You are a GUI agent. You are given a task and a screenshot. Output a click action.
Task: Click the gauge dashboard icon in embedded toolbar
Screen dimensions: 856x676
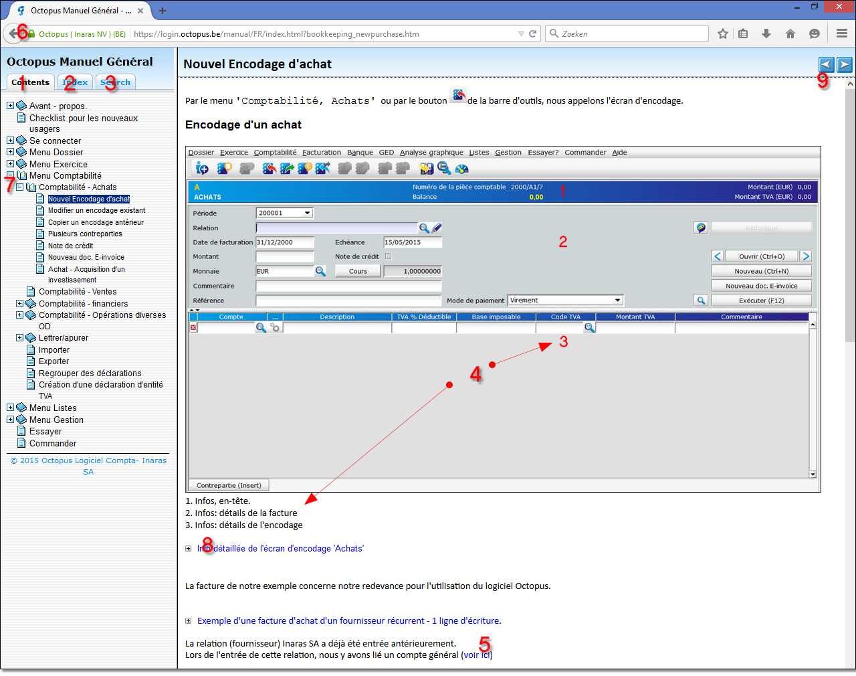461,169
